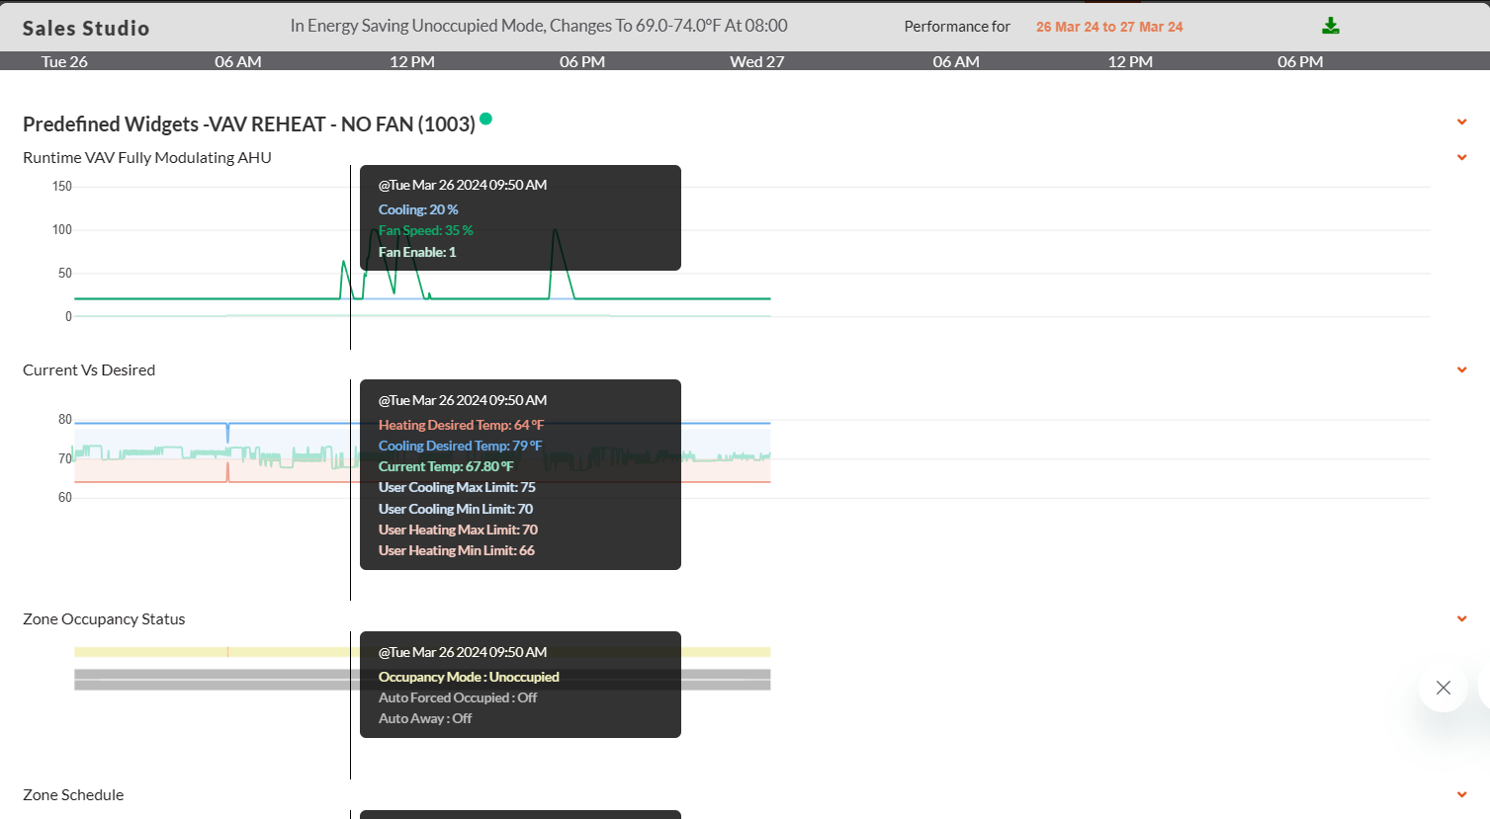Click Current Temp: 67.80 °F entry
This screenshot has height=819, width=1490.
[x=446, y=466]
